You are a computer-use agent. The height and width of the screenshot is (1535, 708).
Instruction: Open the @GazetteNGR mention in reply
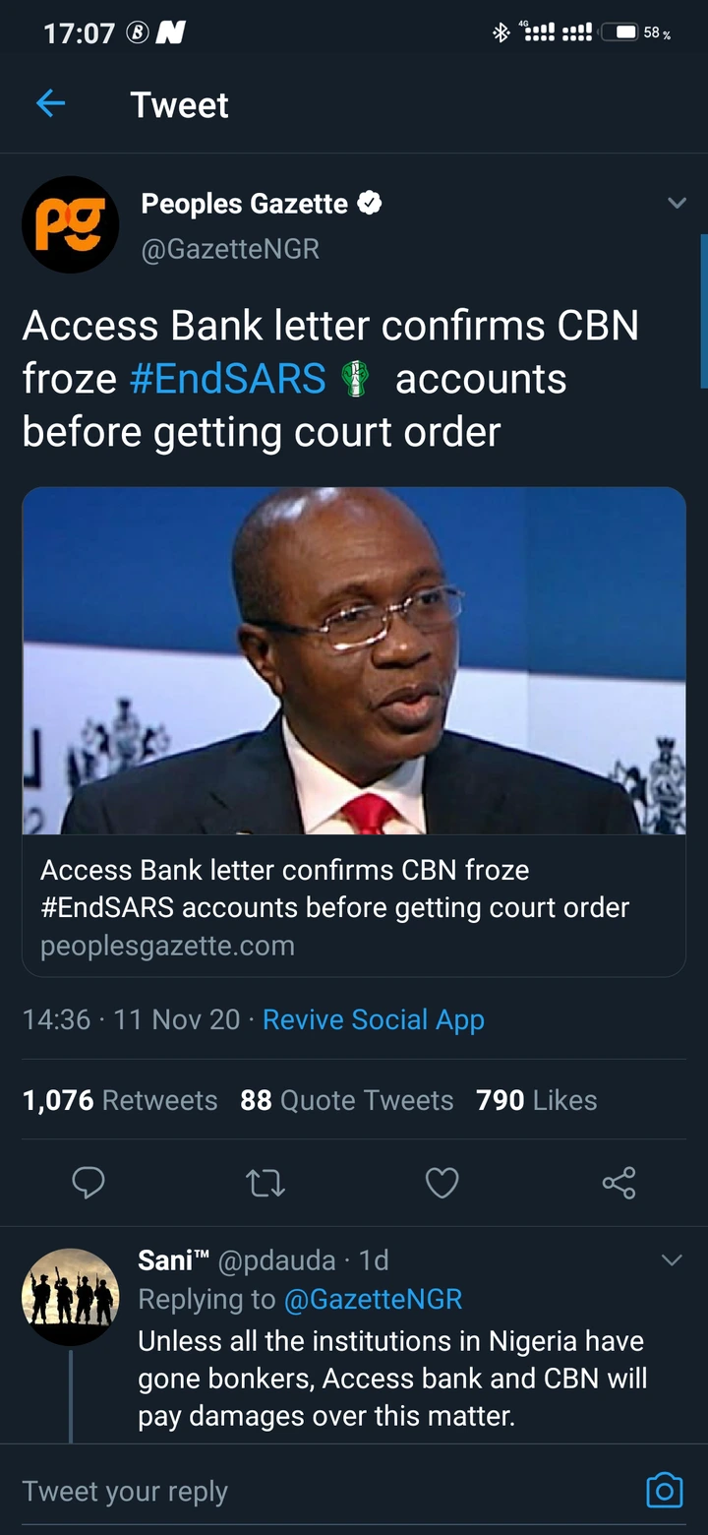pos(373,1299)
